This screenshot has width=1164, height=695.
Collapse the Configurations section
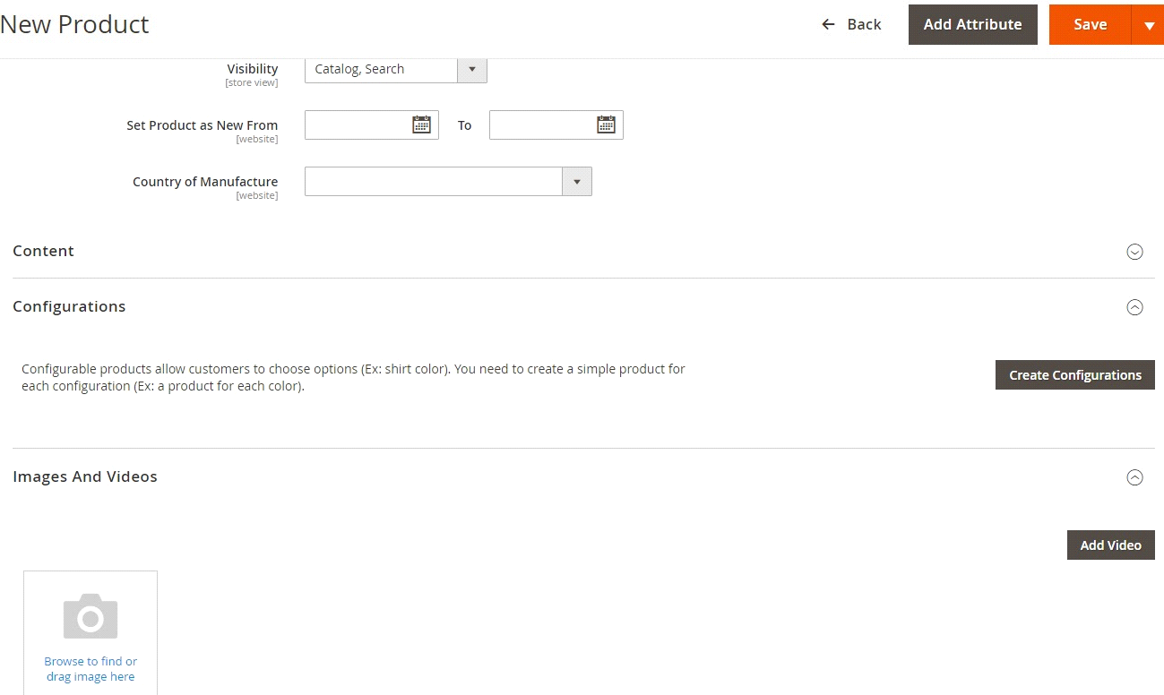click(1134, 307)
